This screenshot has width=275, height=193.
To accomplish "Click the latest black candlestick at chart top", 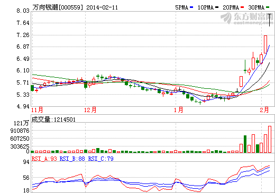I will (x=269, y=20).
